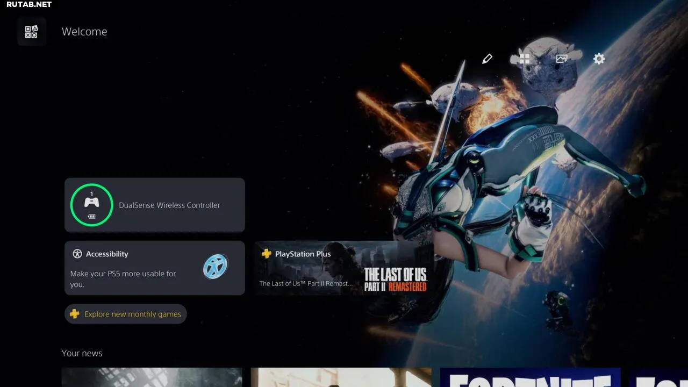Viewport: 688px width, 387px height.
Task: Select the Welcome tab title
Action: 84,32
